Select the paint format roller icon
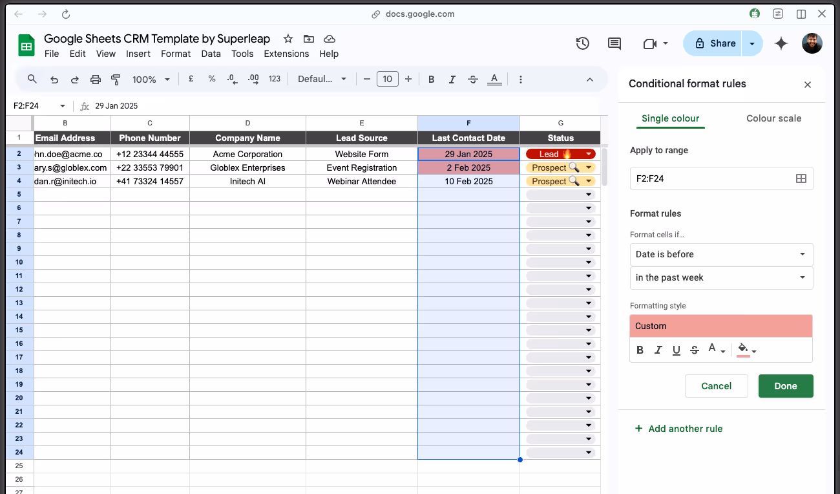Viewport: 840px width, 494px height. coord(116,79)
